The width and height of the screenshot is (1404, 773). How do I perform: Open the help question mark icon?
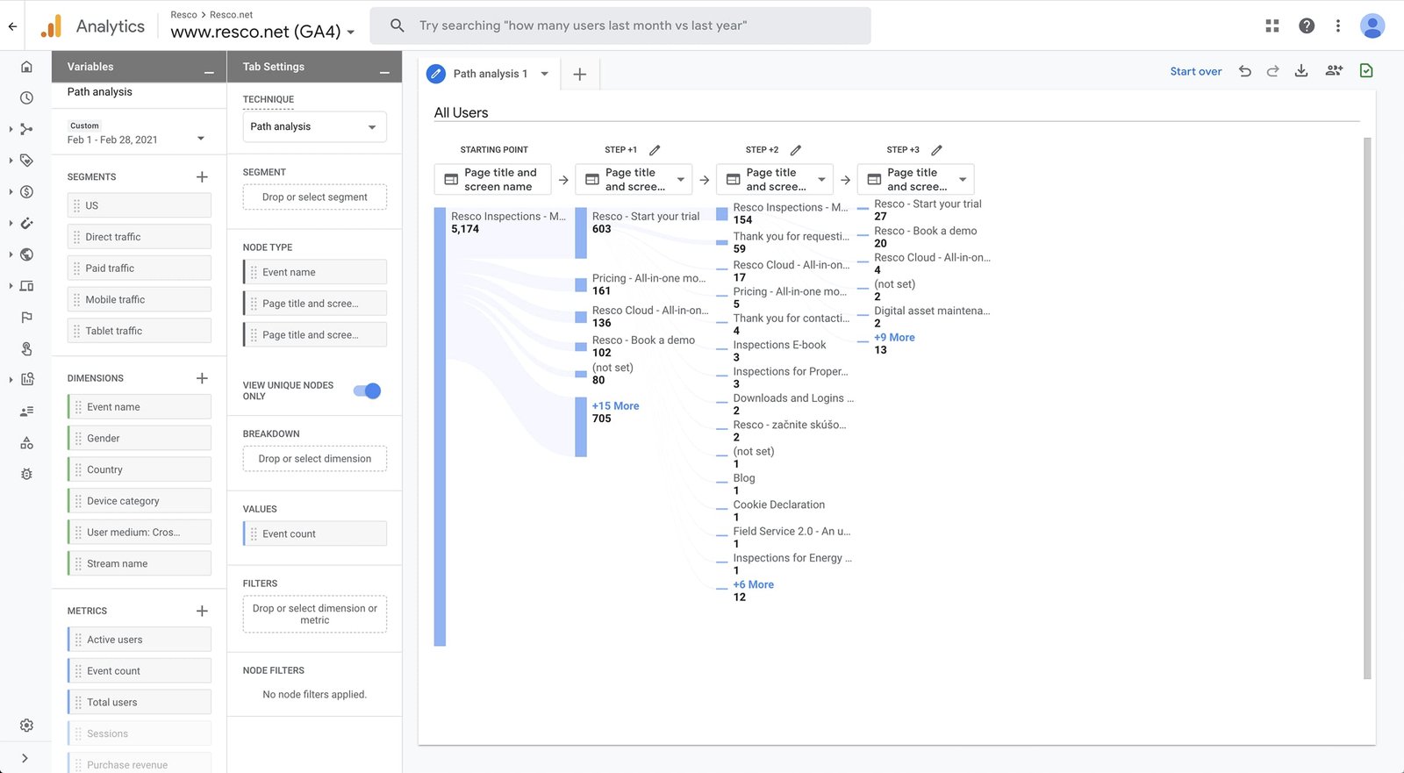click(1307, 26)
